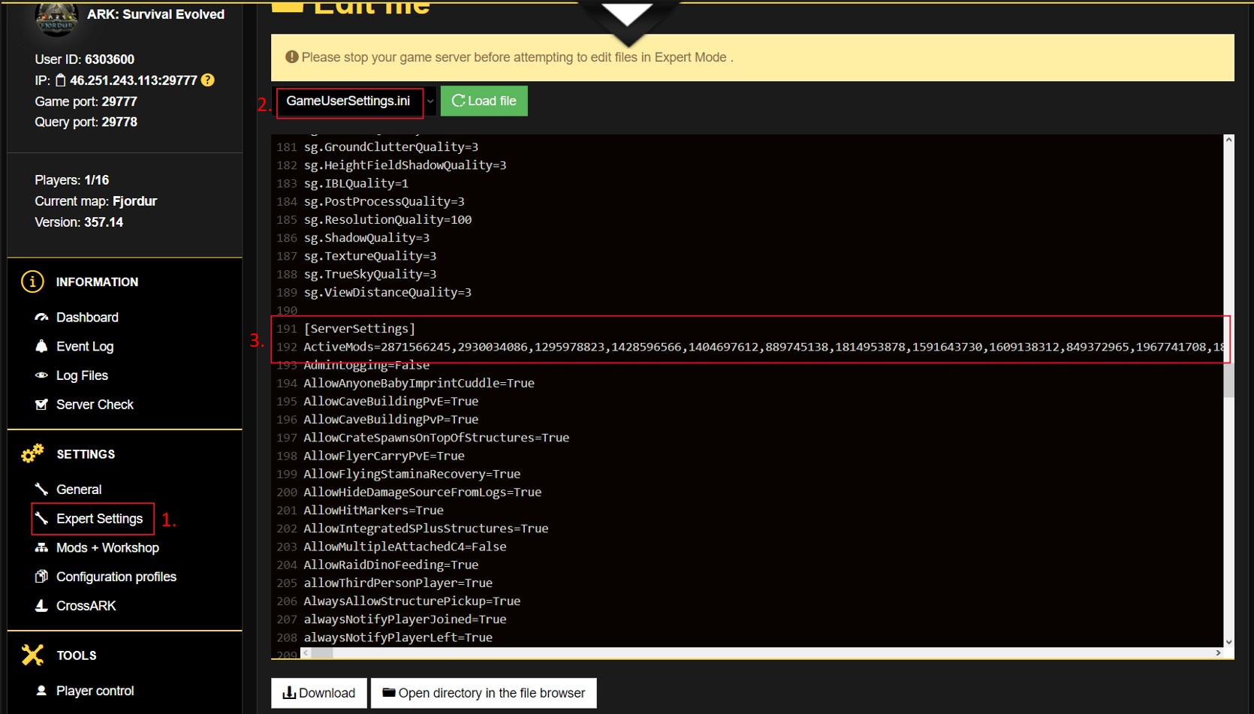Click the AllowRaidDinoFeeding=True line
The height and width of the screenshot is (714, 1254).
pos(391,565)
